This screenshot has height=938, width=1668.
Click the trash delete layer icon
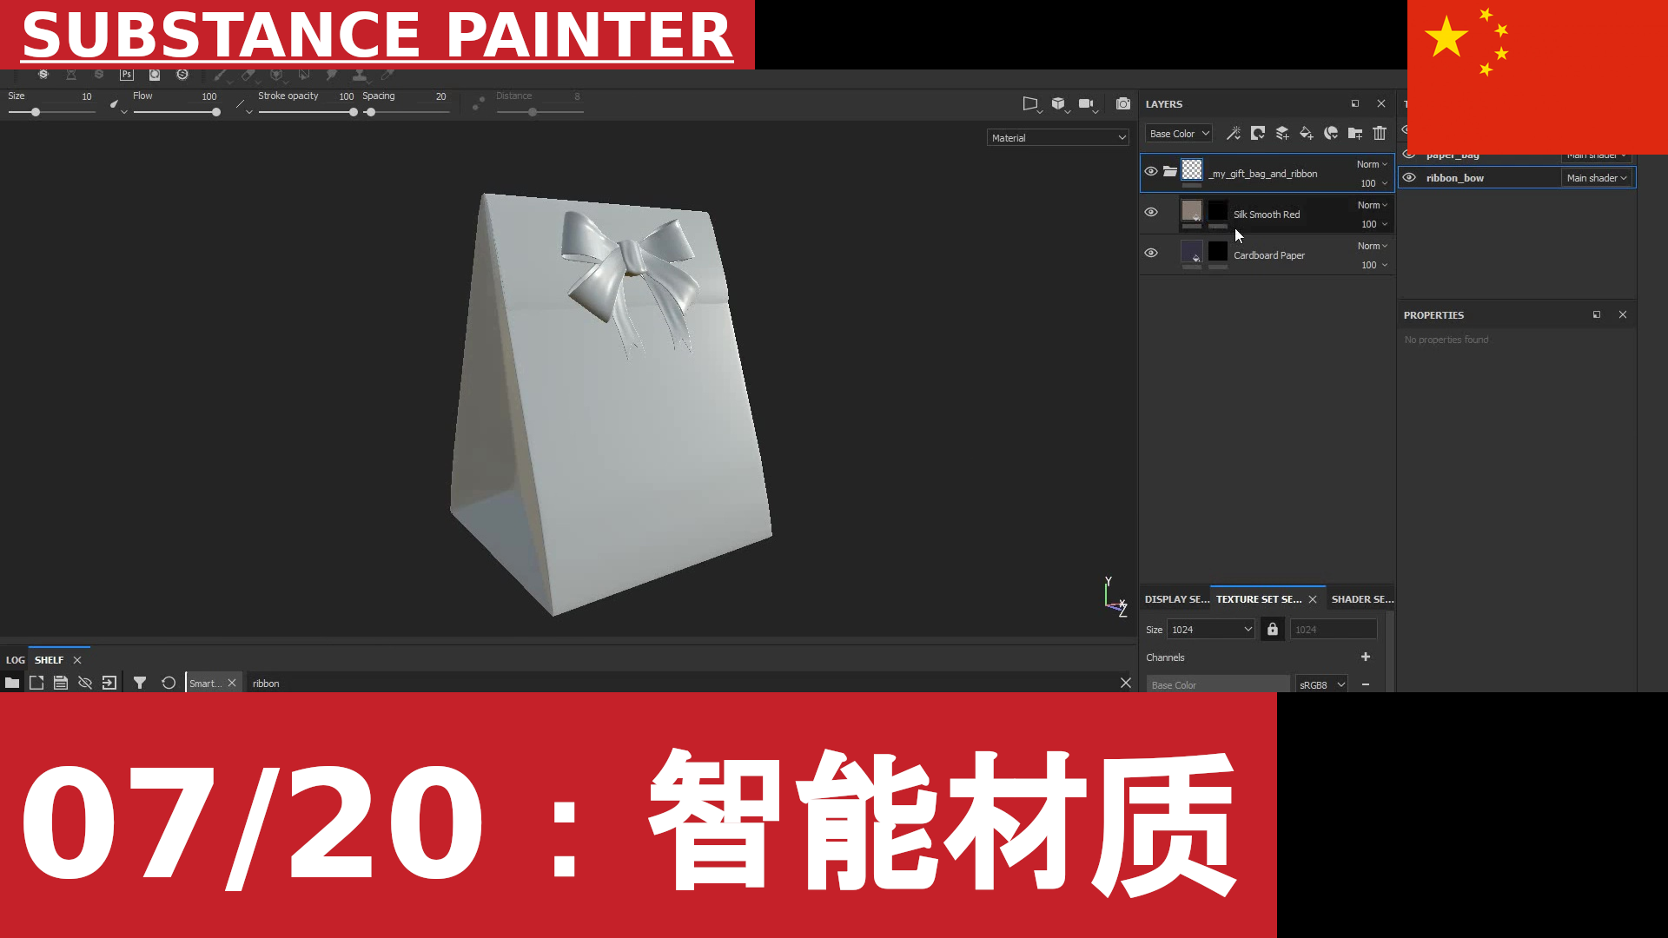[x=1380, y=133]
